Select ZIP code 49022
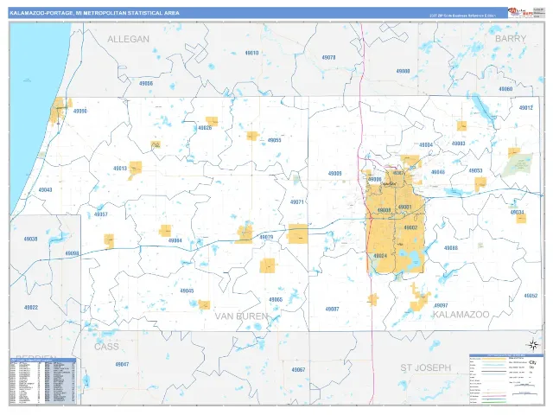The image size is (553, 415). click(x=31, y=308)
